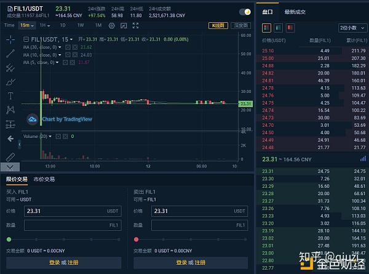Click the red sell amount slider handle
Screen dimensions: 369x274
point(136,240)
